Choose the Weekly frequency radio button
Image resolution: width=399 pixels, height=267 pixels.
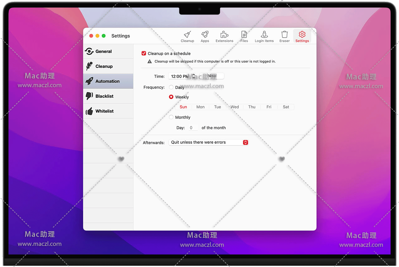point(171,97)
